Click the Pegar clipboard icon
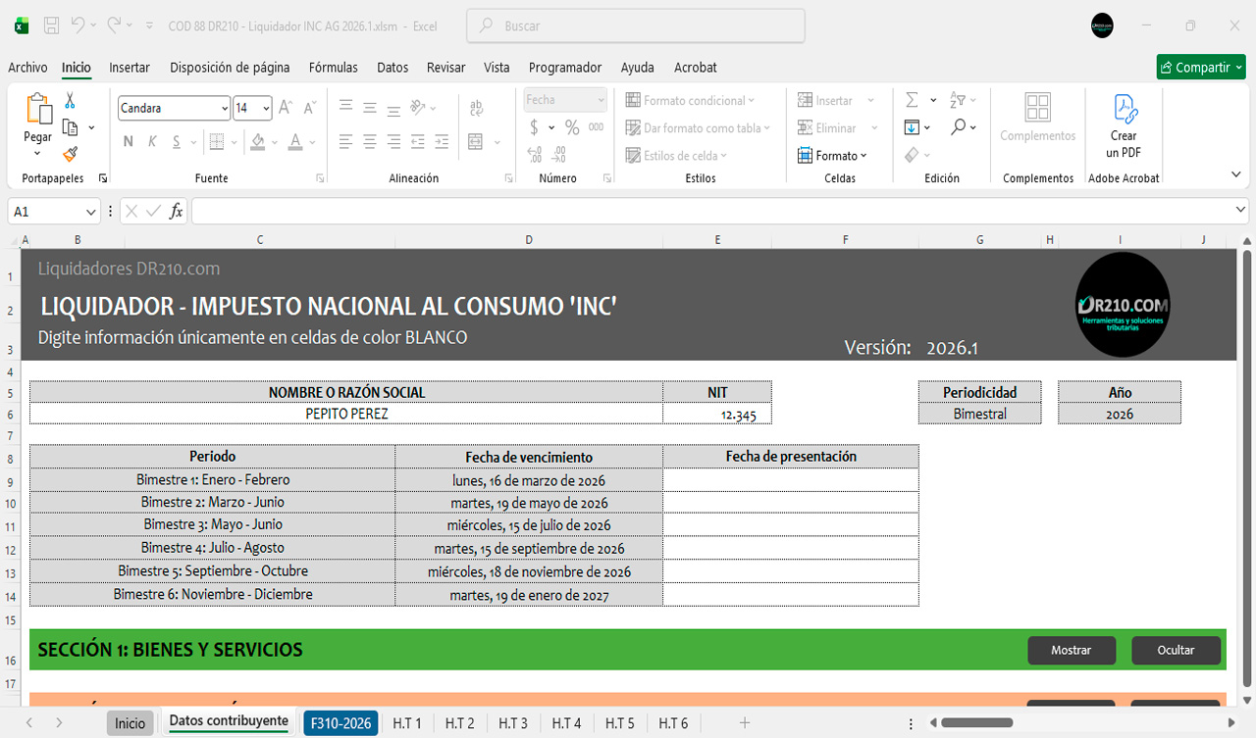Image resolution: width=1256 pixels, height=738 pixels. [x=38, y=110]
